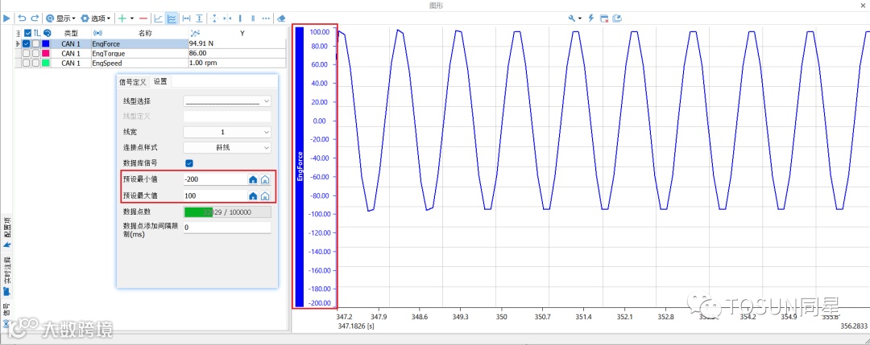Enable the EngTorque visibility checkbox
Viewport: 870px width, 345px height.
26,54
